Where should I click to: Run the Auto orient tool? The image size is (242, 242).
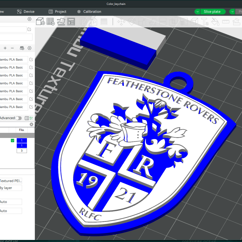[x=61, y=21]
